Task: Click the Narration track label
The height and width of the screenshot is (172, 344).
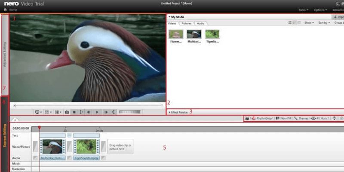Action: (x=18, y=169)
